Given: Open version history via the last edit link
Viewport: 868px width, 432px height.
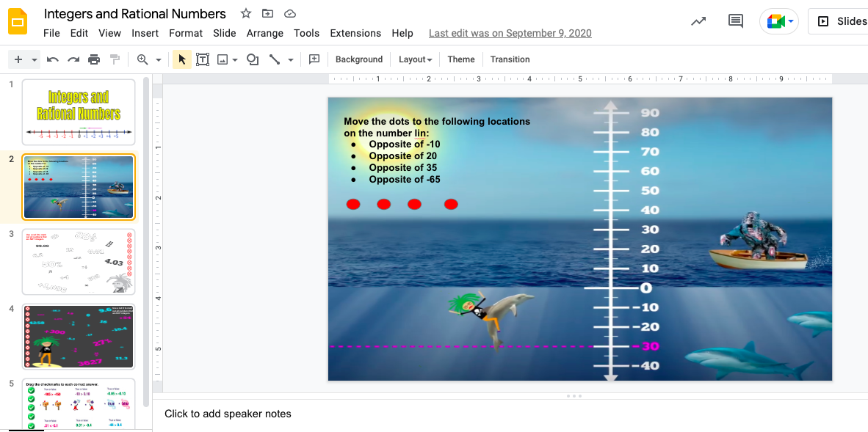Looking at the screenshot, I should tap(510, 33).
